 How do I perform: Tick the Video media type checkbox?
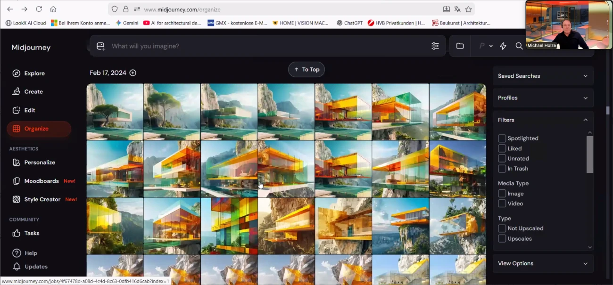(502, 204)
